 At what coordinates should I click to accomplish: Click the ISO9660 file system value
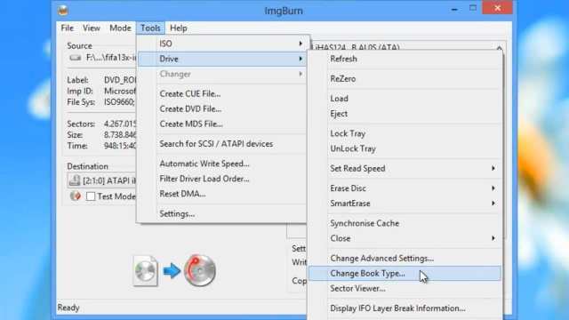pos(120,102)
